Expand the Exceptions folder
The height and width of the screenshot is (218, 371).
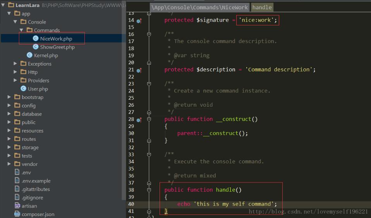tap(15, 64)
